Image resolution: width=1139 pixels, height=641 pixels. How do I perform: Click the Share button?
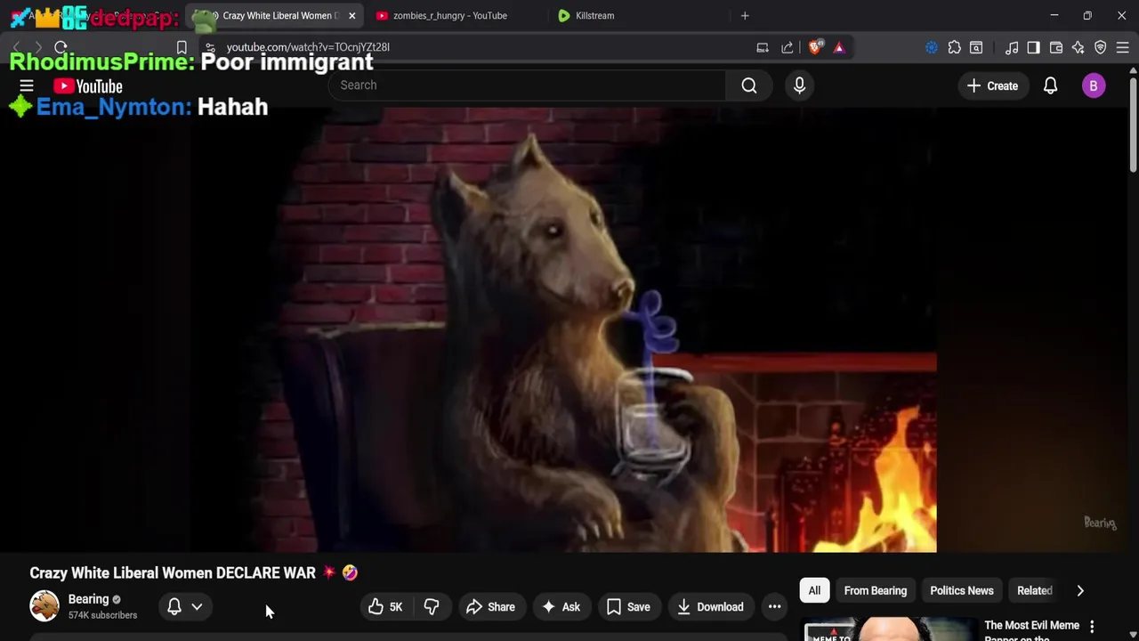click(x=490, y=607)
